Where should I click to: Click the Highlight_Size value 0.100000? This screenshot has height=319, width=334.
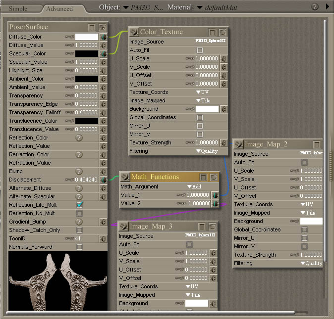(x=86, y=70)
